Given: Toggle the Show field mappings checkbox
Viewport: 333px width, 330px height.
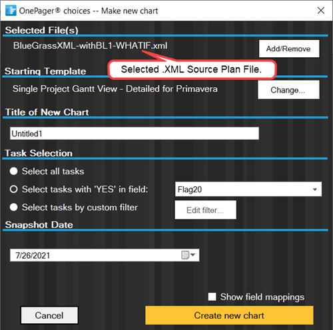Looking at the screenshot, I should point(212,297).
